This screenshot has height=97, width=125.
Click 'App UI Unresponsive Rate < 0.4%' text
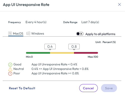tap(54, 64)
